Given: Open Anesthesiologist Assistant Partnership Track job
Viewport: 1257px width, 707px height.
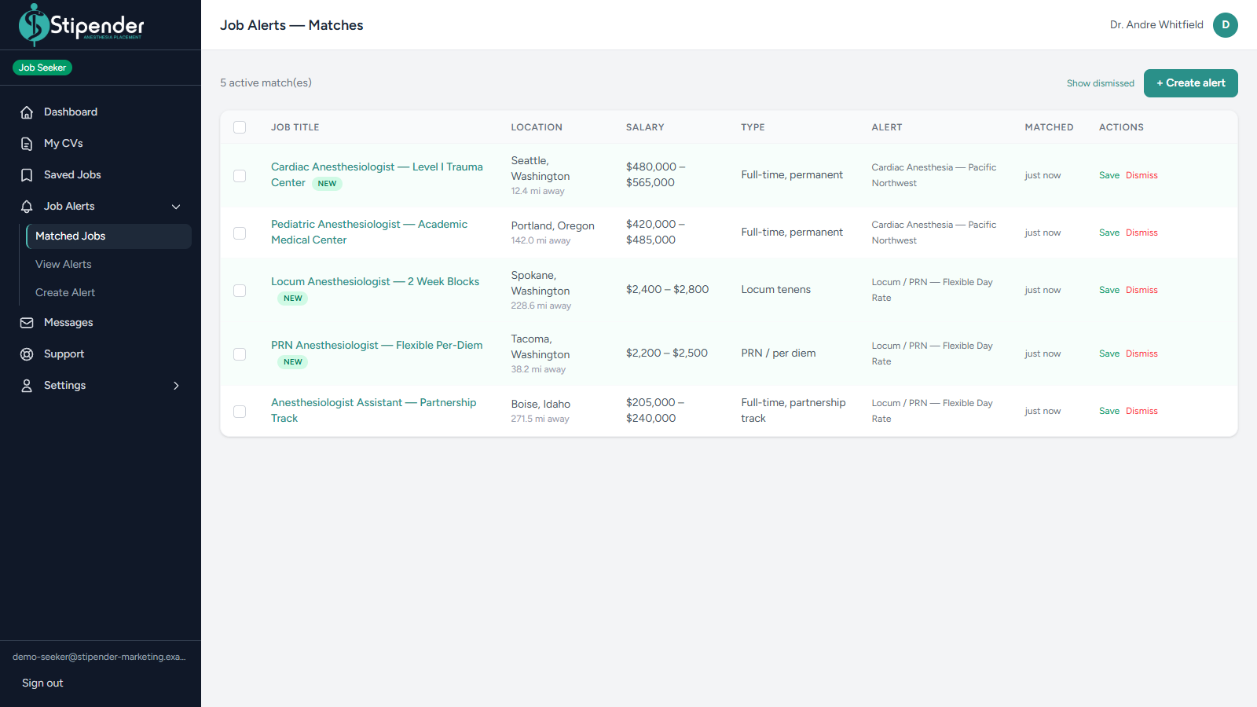Looking at the screenshot, I should click(x=373, y=411).
